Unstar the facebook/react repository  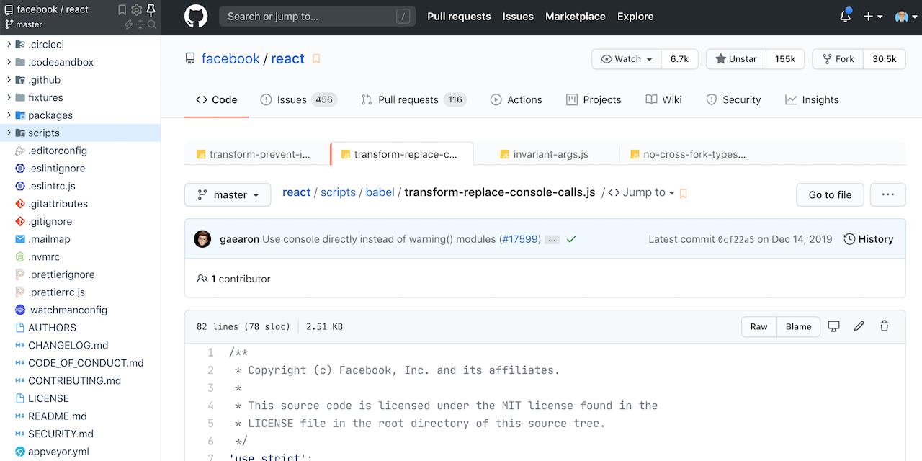(735, 59)
